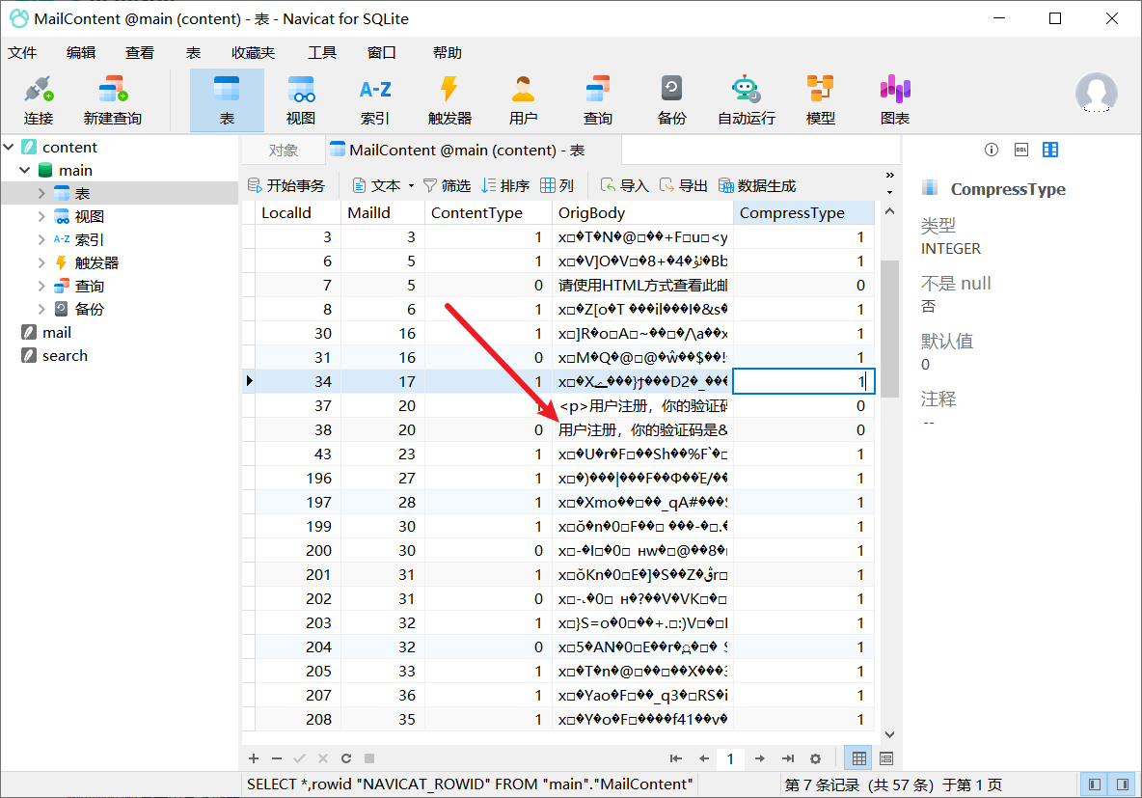Viewport: 1142px width, 798px height.
Task: Go to the last page
Action: coord(788,758)
